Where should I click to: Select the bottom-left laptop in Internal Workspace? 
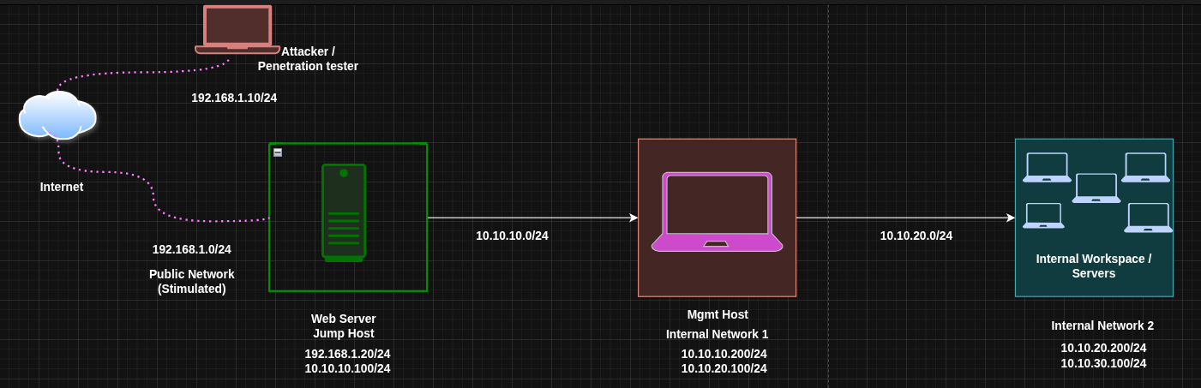(x=1043, y=215)
